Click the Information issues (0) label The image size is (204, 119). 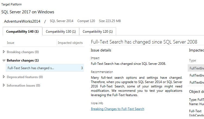(x=23, y=86)
